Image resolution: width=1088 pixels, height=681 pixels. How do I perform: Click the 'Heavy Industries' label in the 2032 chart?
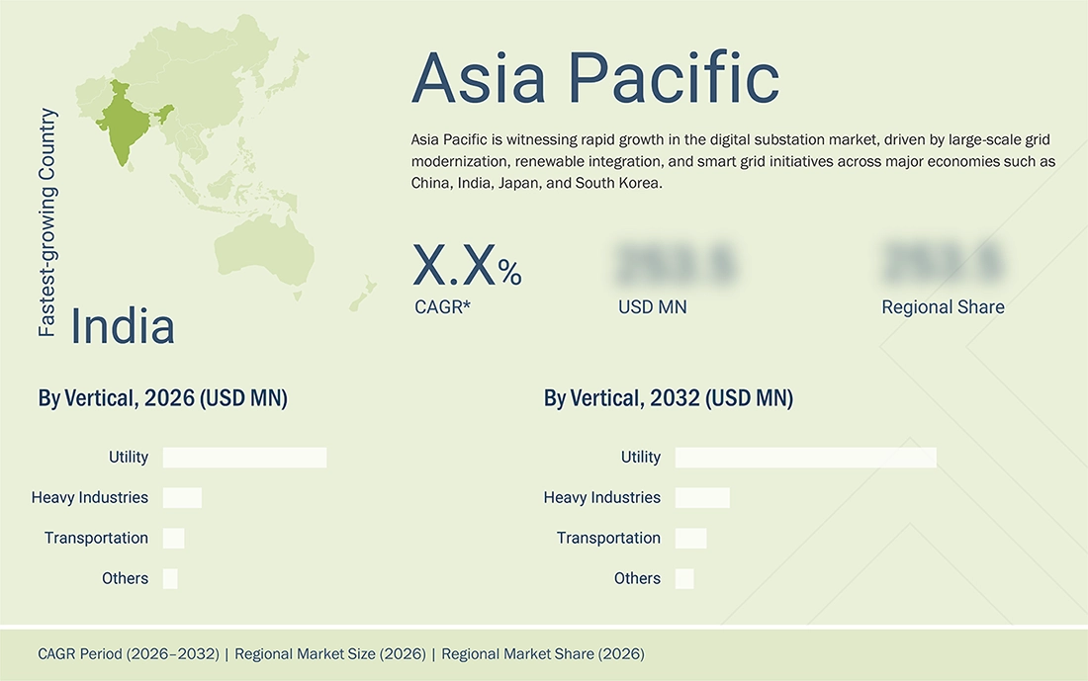[x=601, y=497]
